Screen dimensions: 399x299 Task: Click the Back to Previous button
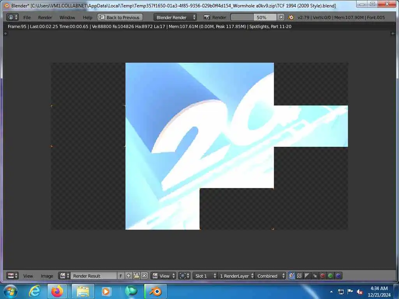(x=120, y=17)
